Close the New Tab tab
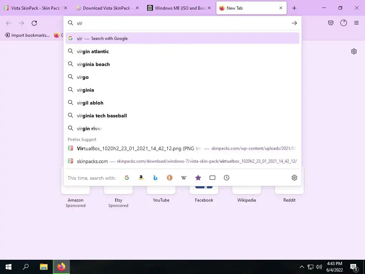The height and width of the screenshot is (274, 365). [281, 8]
